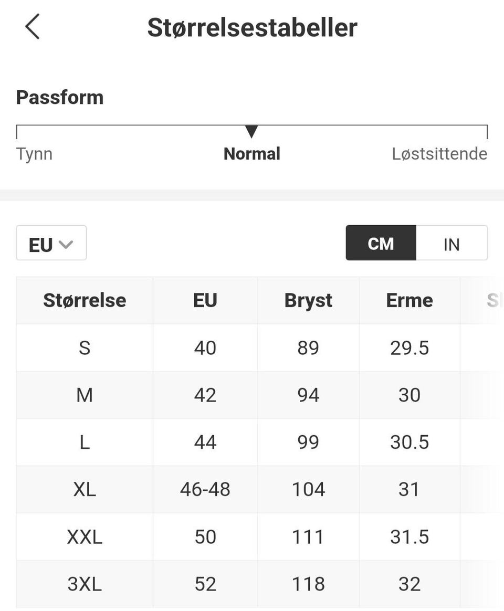
Task: Select the size 3XL row
Action: (x=85, y=584)
